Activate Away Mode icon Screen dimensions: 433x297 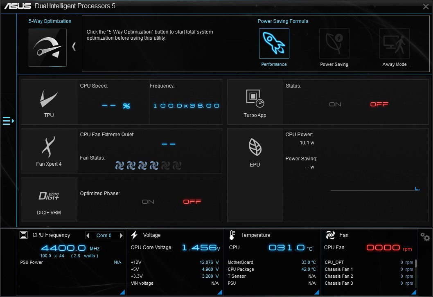[395, 43]
